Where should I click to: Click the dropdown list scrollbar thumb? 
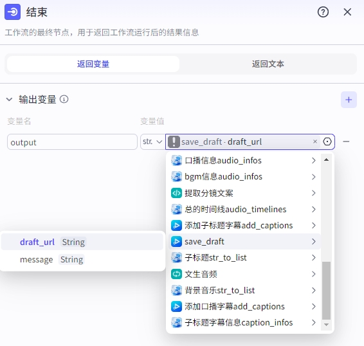tap(326, 291)
